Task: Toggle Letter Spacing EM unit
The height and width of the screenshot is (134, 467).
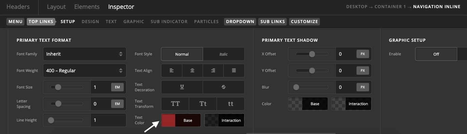Action: (117, 104)
